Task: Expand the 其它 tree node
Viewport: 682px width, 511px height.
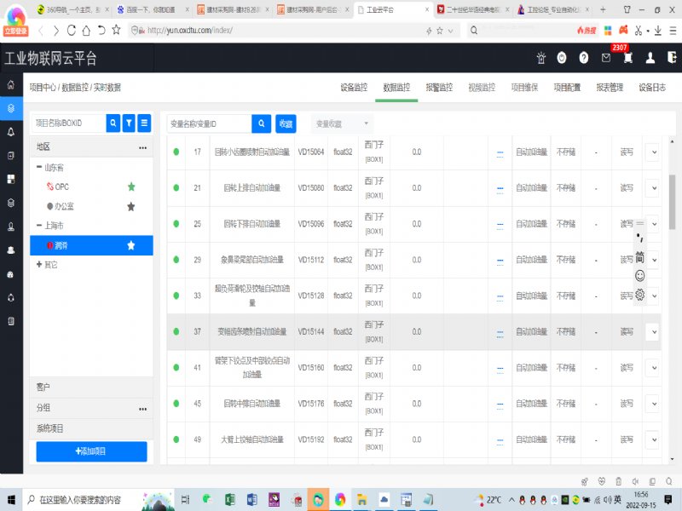Action: [39, 265]
